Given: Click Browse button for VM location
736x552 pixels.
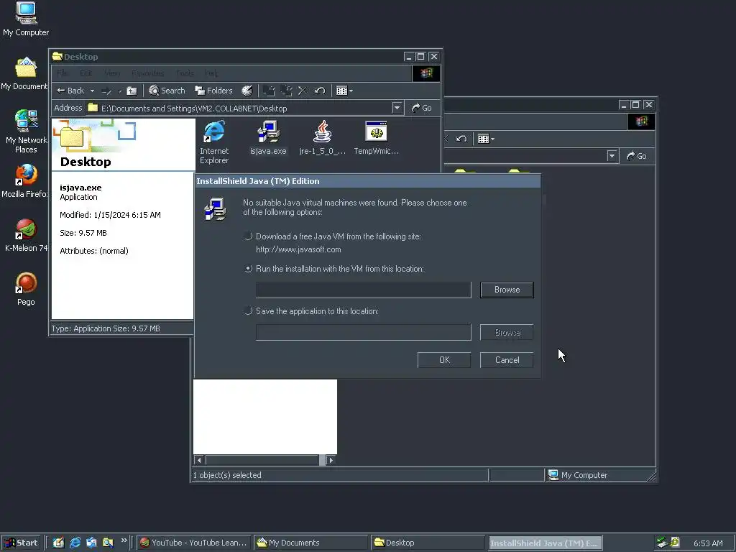Looking at the screenshot, I should [x=507, y=290].
